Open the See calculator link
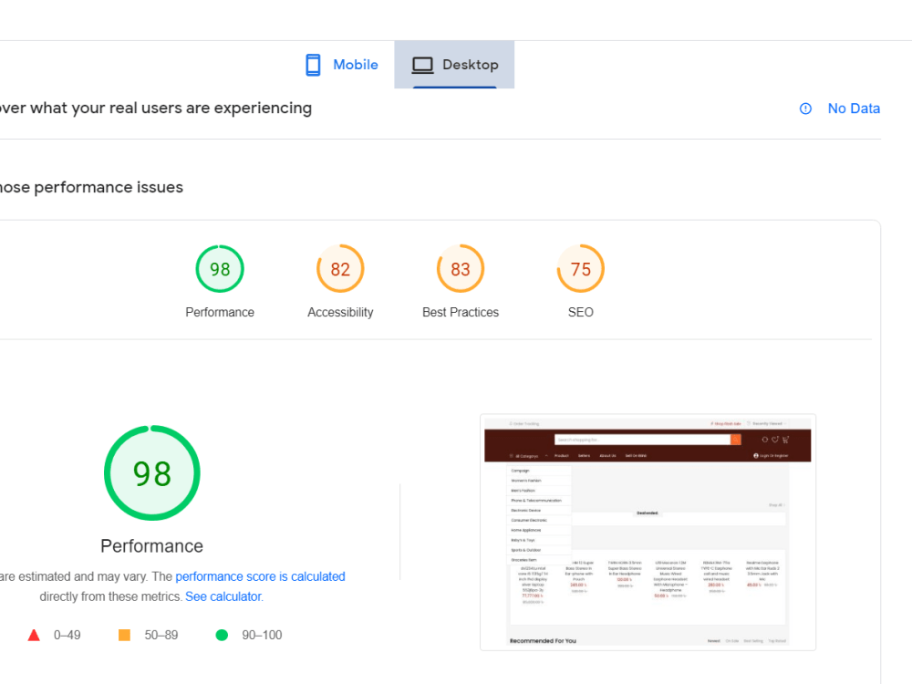 [224, 596]
